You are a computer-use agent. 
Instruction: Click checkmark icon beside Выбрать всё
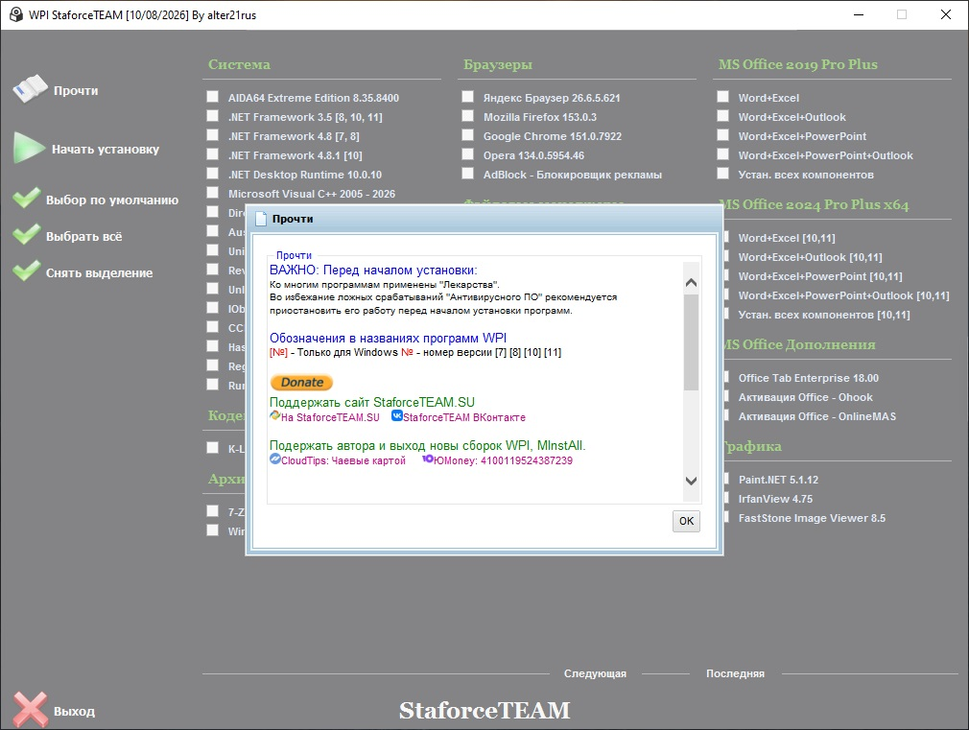tap(27, 234)
